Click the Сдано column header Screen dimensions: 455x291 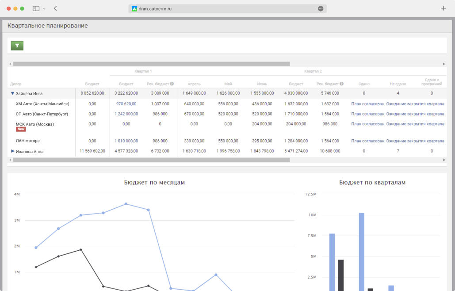tap(364, 84)
